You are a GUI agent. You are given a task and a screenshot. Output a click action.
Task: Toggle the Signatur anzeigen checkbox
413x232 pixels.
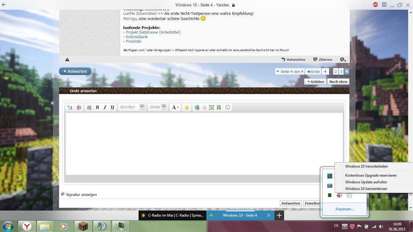pos(63,194)
